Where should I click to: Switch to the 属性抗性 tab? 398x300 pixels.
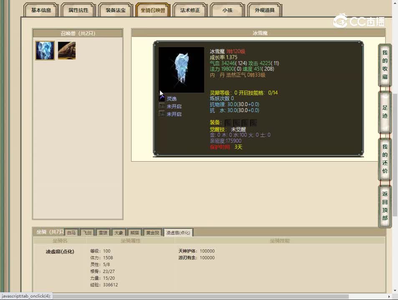click(78, 10)
